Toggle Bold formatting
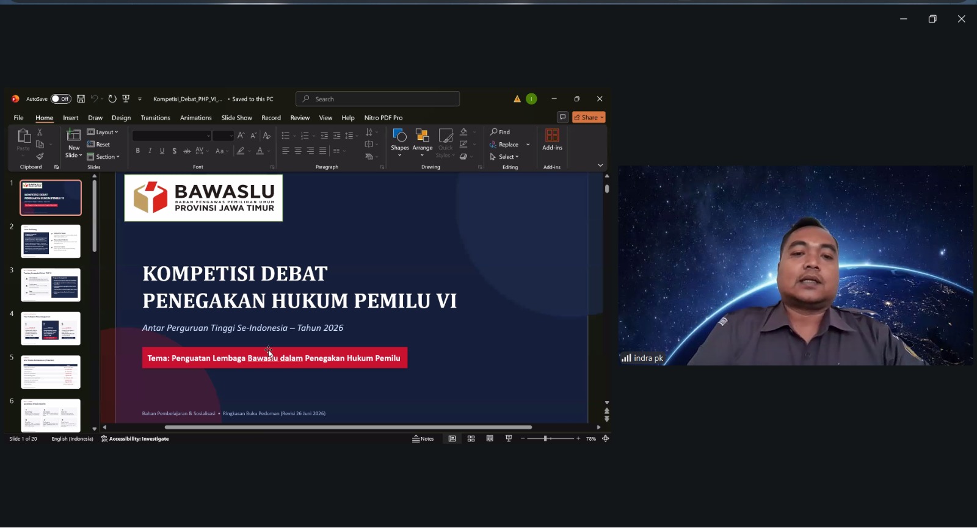 point(138,151)
